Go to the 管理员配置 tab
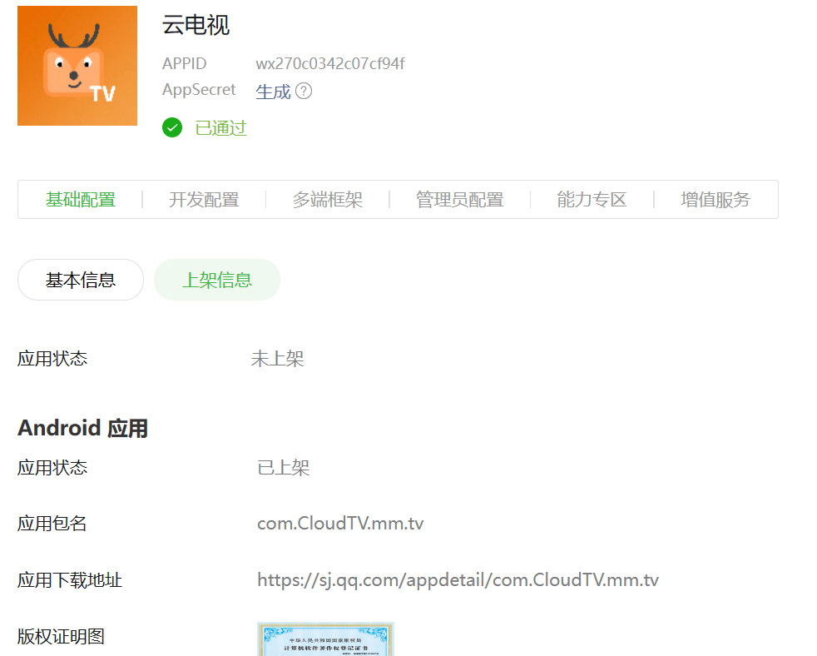 (x=459, y=200)
